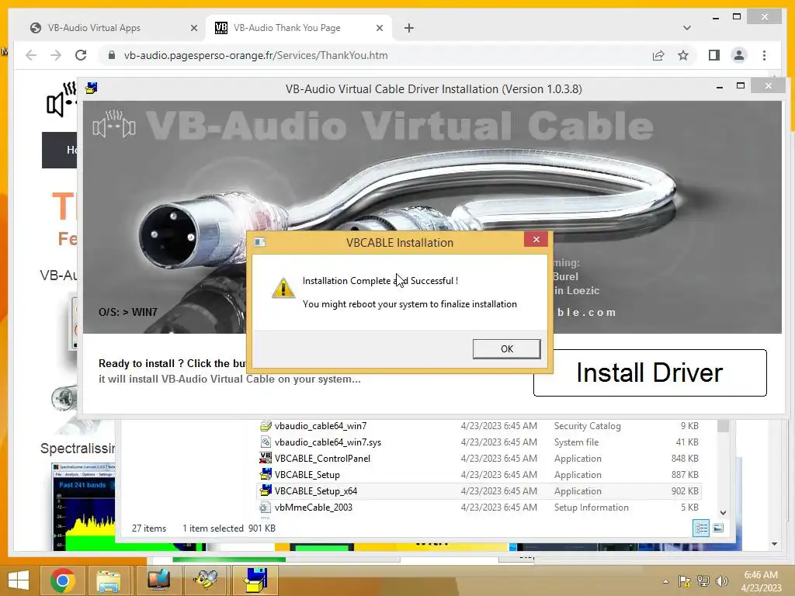This screenshot has width=795, height=596.
Task: Open the Chrome tab search dropdown
Action: [686, 28]
